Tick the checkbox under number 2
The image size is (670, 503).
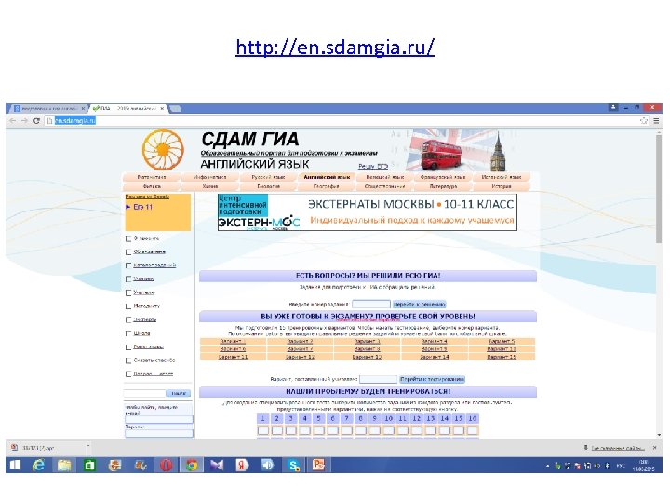277,429
